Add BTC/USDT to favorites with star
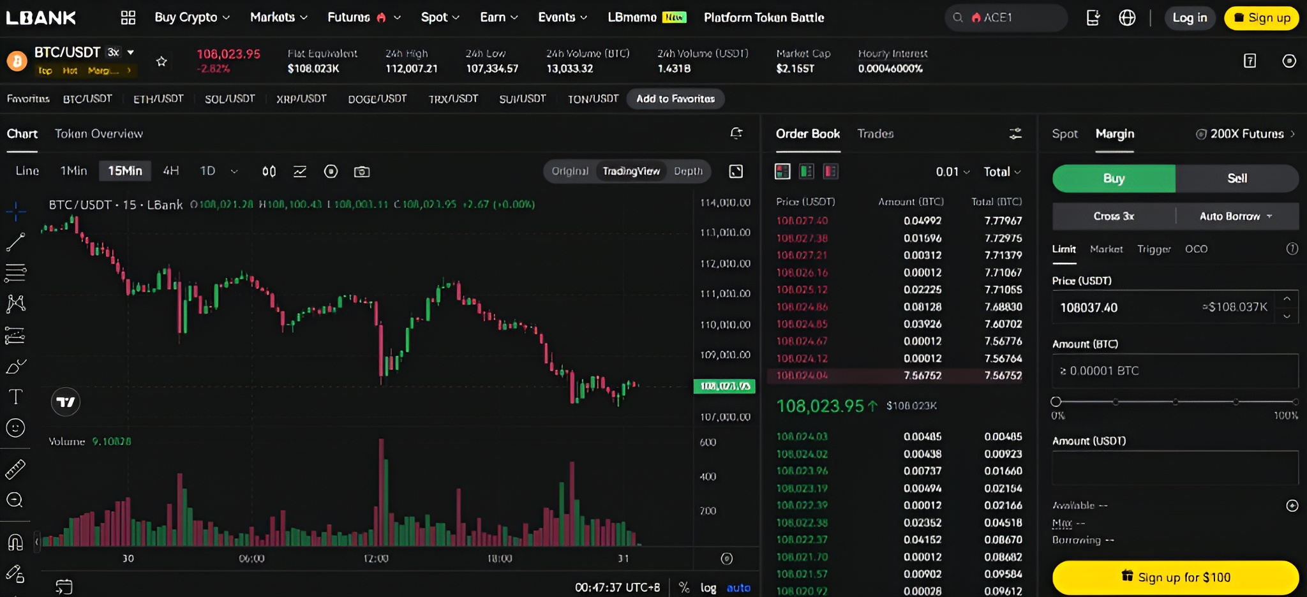The image size is (1307, 597). (x=161, y=61)
